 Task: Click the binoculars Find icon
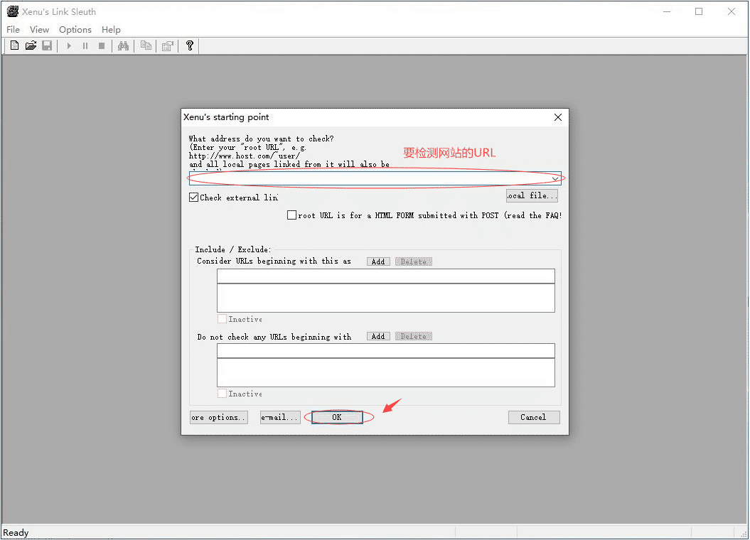[124, 46]
